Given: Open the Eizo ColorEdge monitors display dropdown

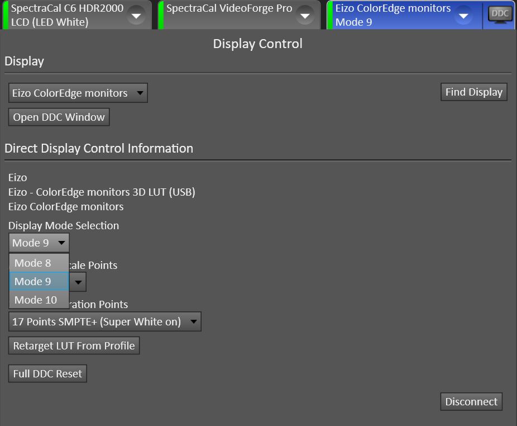Looking at the screenshot, I should pyautogui.click(x=78, y=93).
